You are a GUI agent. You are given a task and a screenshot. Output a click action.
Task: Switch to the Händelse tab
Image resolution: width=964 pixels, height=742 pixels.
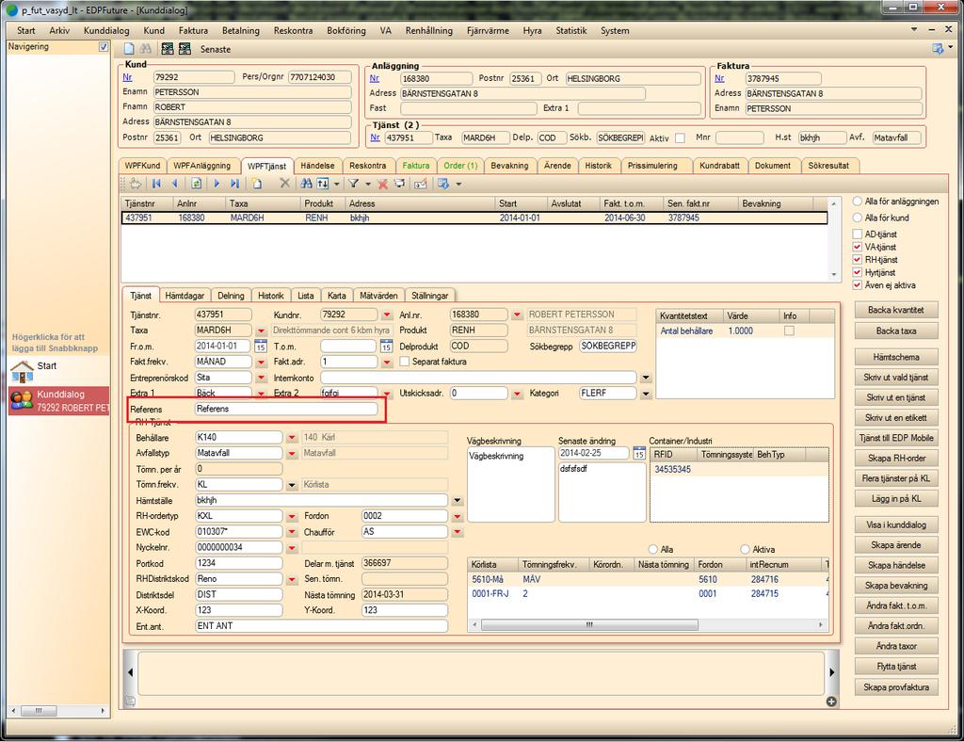317,166
